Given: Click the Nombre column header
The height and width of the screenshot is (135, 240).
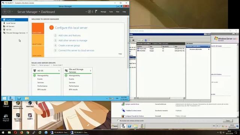Looking at the screenshot, I should pyautogui.click(x=142, y=46).
